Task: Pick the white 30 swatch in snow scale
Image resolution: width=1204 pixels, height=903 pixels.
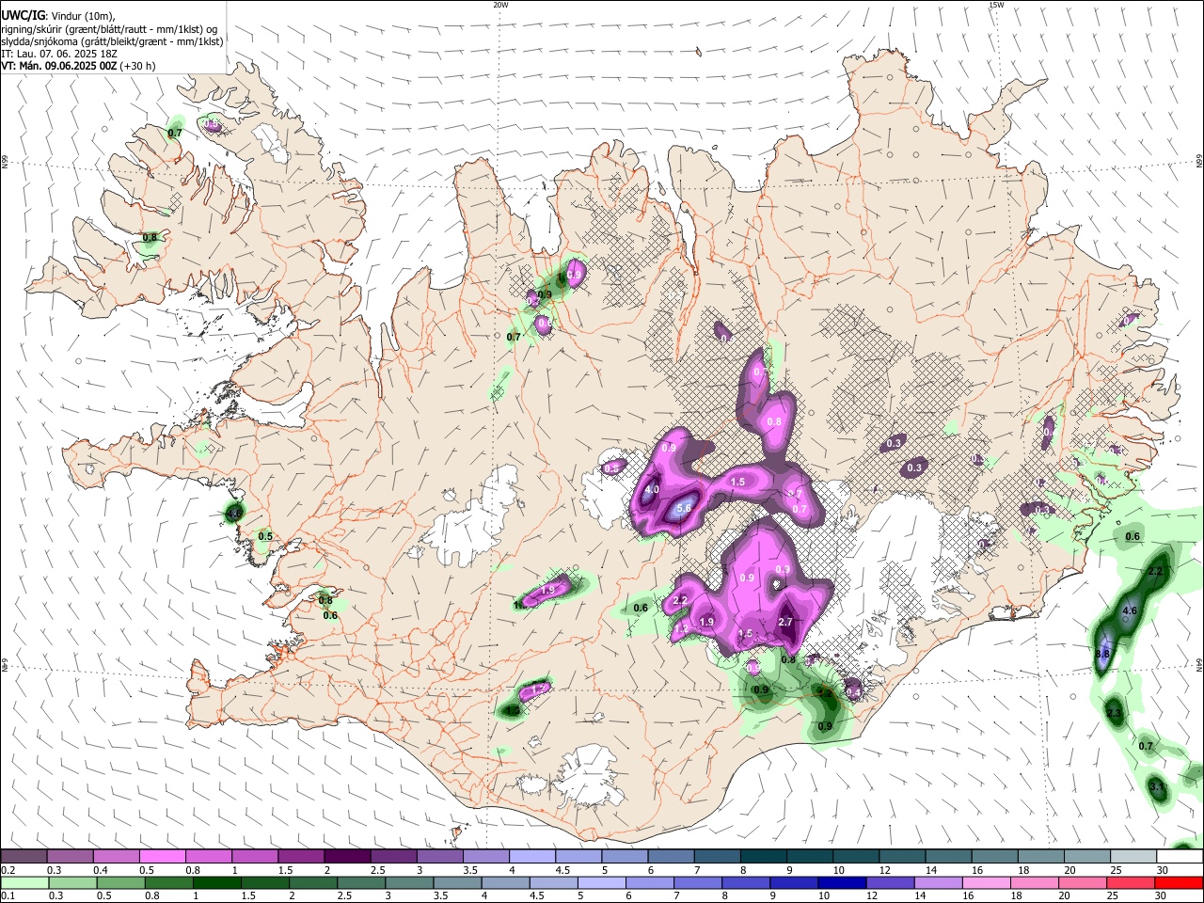Action: pyautogui.click(x=1180, y=857)
